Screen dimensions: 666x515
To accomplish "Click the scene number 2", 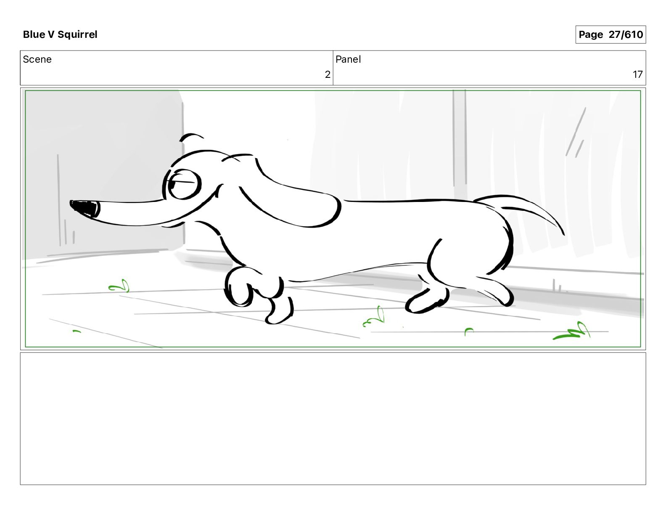I will point(328,74).
